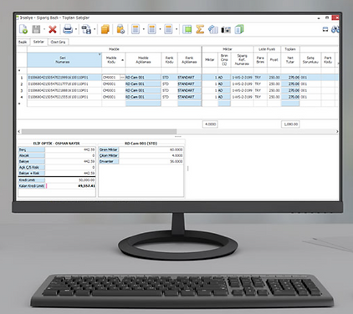The height and width of the screenshot is (314, 353).
Task: Open the ellipsis lookup button in the CM0001 cell
Action: tap(122, 78)
